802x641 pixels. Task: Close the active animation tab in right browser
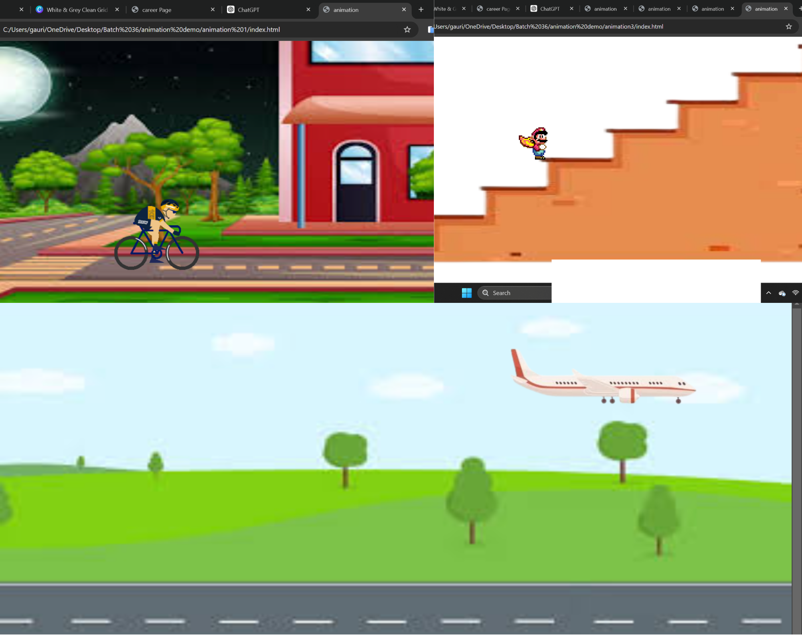pyautogui.click(x=786, y=8)
